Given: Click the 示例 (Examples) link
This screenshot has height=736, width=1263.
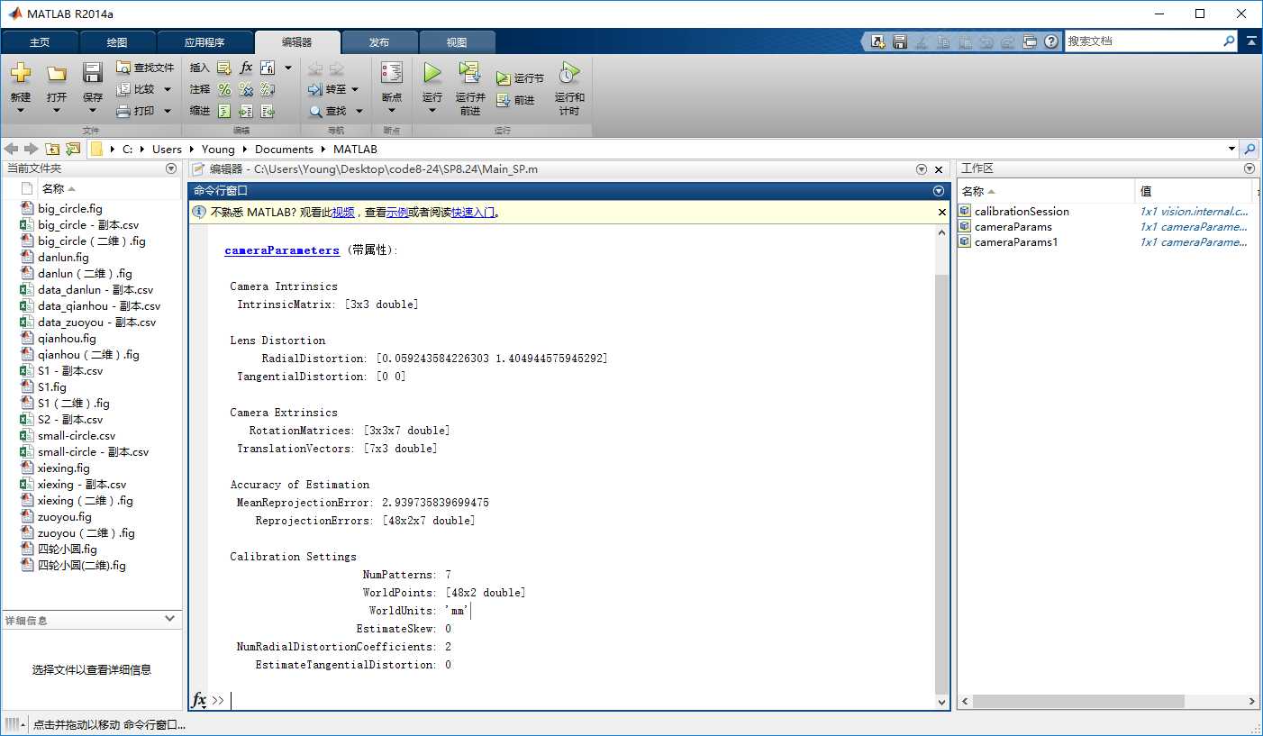Looking at the screenshot, I should click(x=397, y=213).
